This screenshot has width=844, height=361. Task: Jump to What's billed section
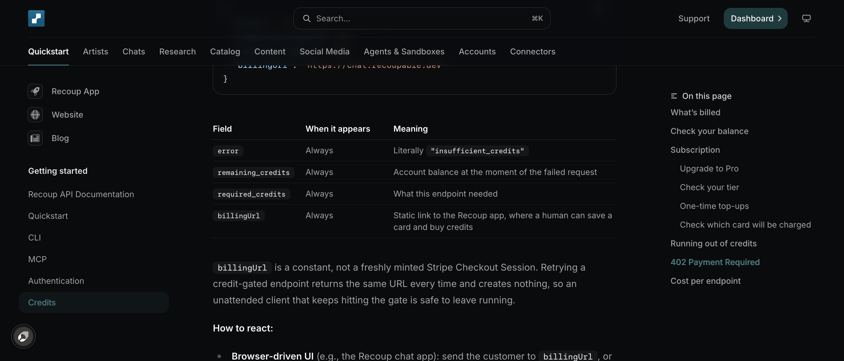pos(695,113)
